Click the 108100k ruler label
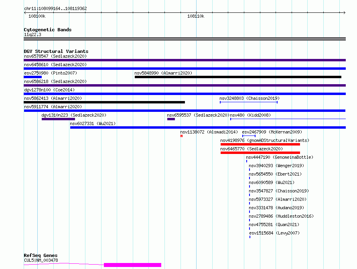The image size is (357, 269). (x=37, y=16)
